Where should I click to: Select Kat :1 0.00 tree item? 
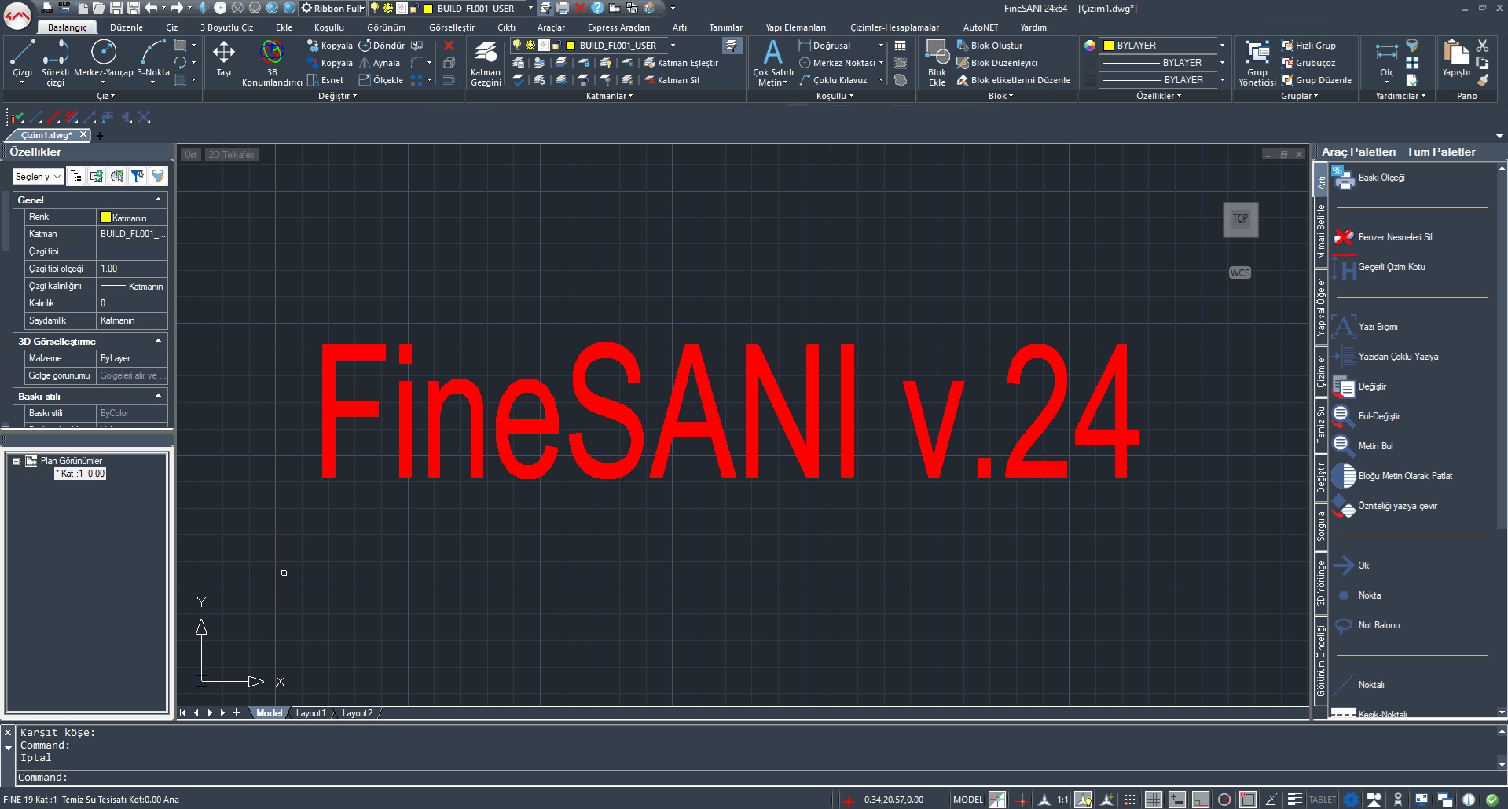click(80, 474)
